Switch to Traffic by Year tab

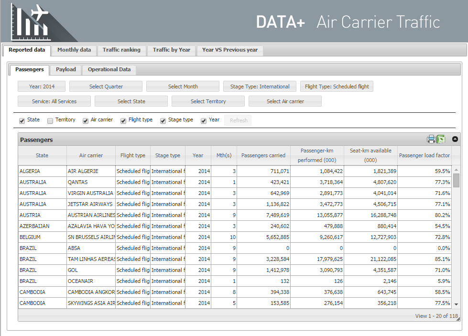171,50
